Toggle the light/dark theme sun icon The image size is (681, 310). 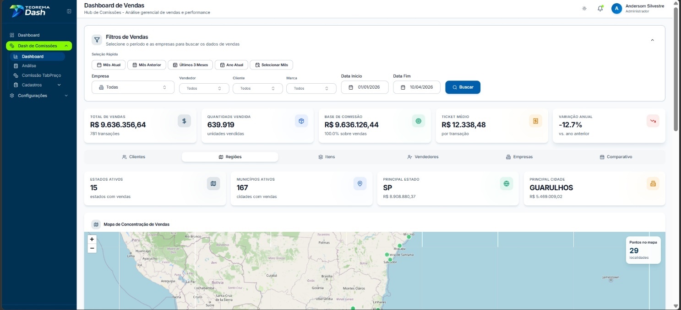tap(584, 9)
